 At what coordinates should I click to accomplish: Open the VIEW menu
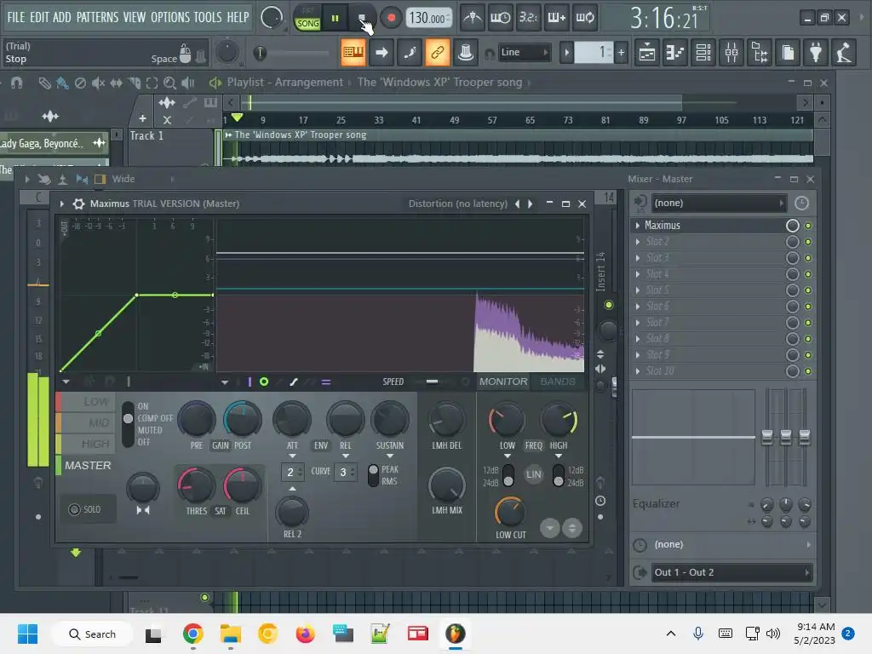tap(135, 17)
